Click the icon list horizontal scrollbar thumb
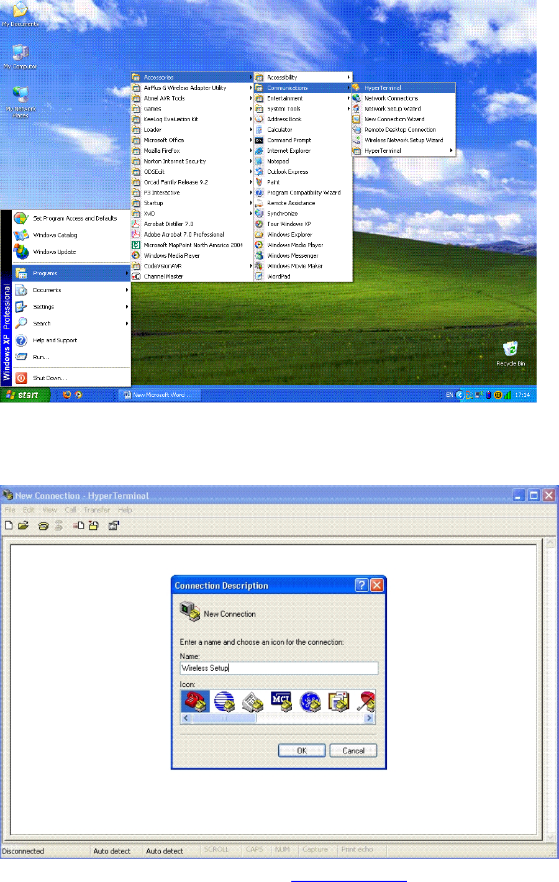The image size is (559, 882). click(224, 718)
